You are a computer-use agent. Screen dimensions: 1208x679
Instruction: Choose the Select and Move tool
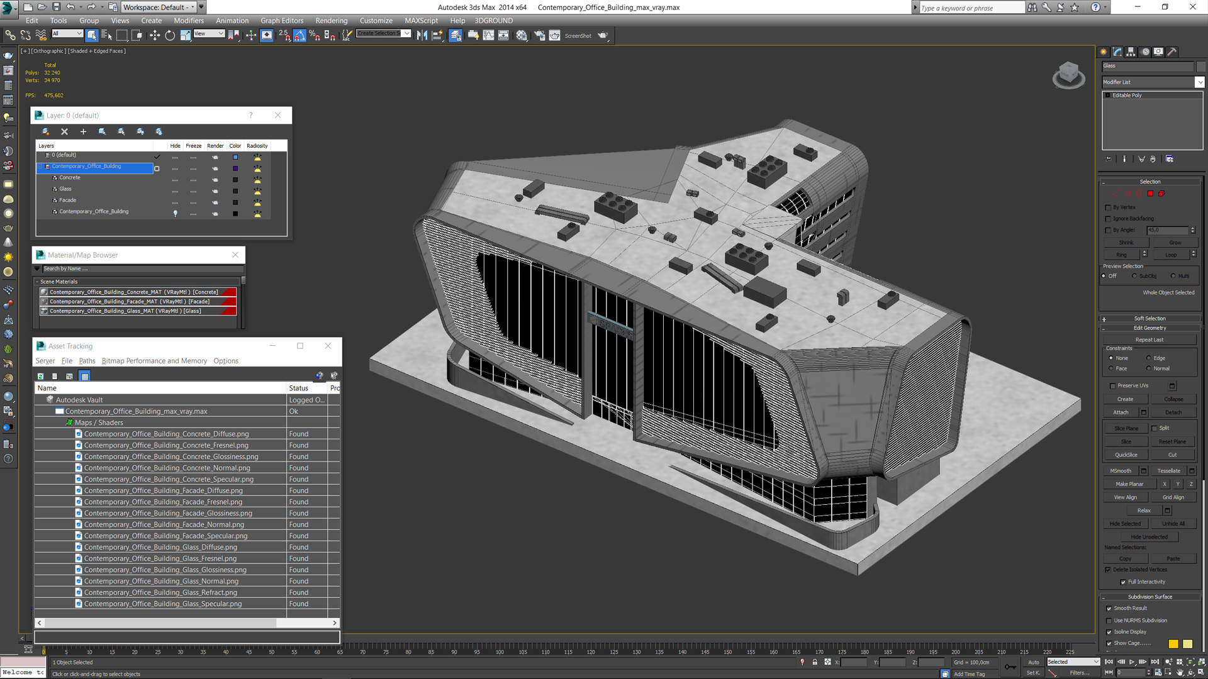click(155, 35)
